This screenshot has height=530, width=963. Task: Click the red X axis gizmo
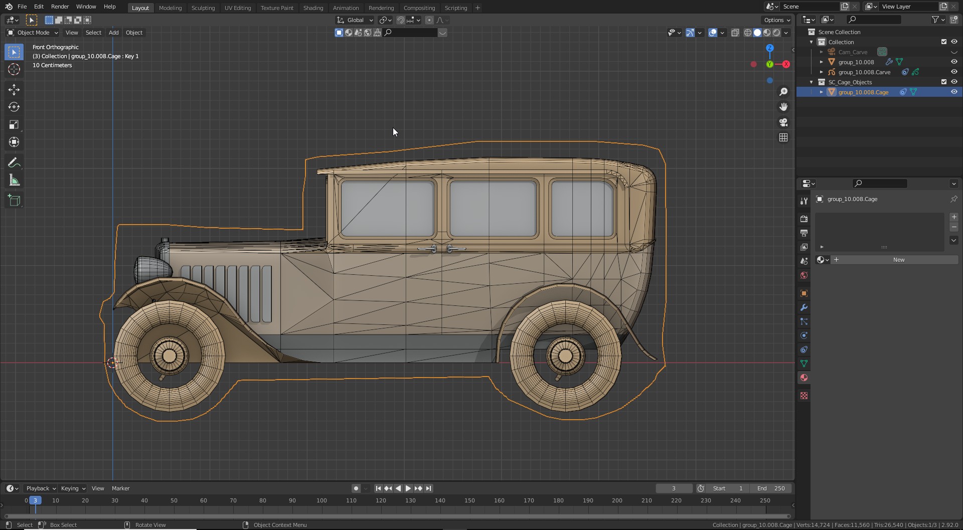(786, 64)
